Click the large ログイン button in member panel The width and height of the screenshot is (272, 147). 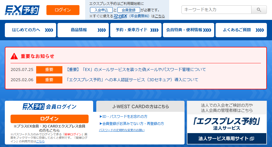click(50, 119)
